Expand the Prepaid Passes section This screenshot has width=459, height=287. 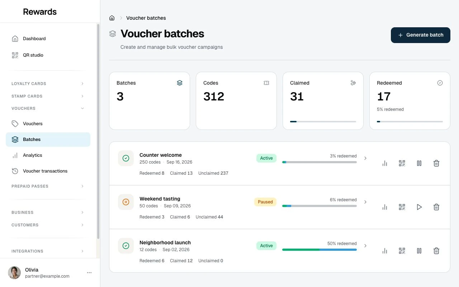point(48,186)
